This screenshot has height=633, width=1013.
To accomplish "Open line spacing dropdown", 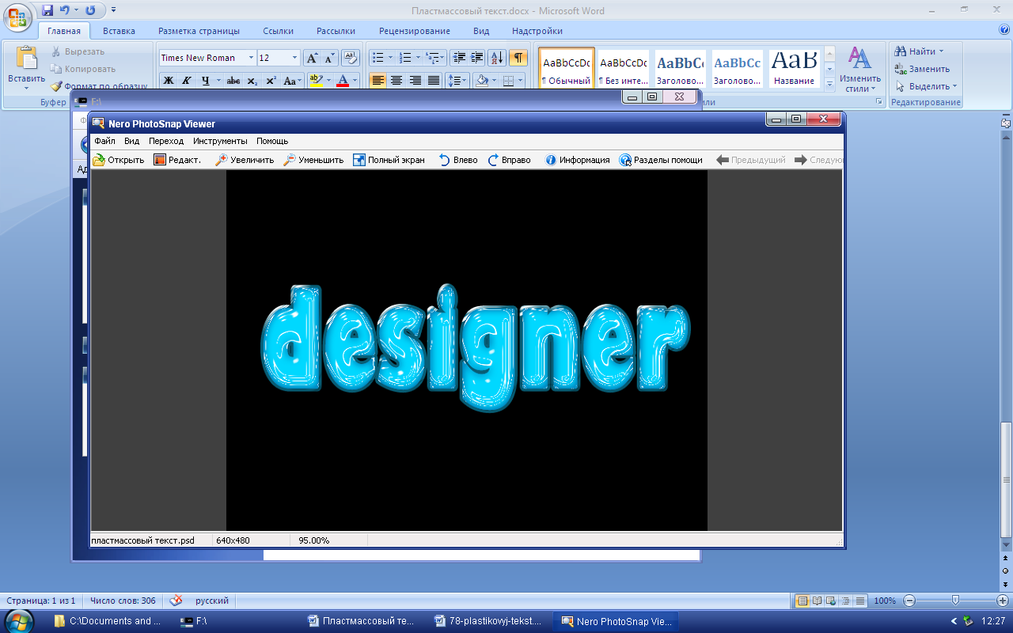I will coord(457,81).
